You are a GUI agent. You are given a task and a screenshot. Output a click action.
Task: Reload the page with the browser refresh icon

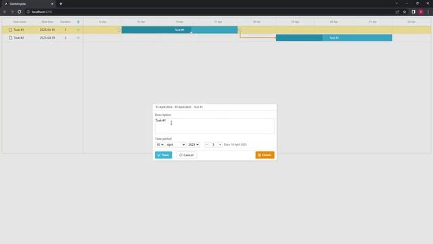20,12
